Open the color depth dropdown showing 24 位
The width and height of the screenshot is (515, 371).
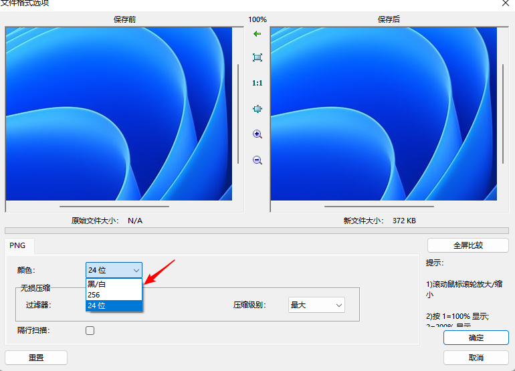click(114, 270)
